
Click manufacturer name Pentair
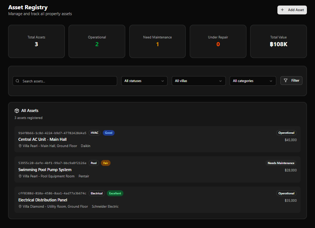click(x=84, y=176)
